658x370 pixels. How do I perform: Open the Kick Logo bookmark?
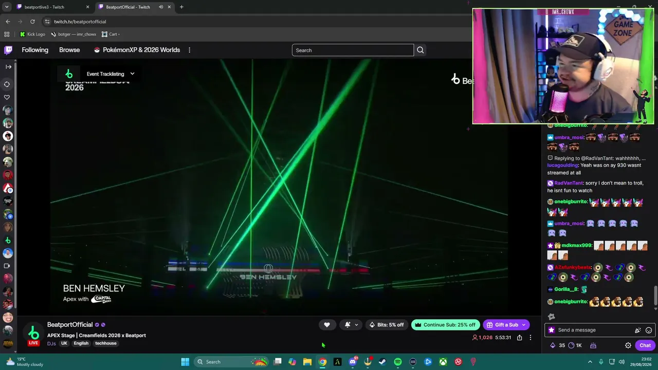click(x=32, y=34)
